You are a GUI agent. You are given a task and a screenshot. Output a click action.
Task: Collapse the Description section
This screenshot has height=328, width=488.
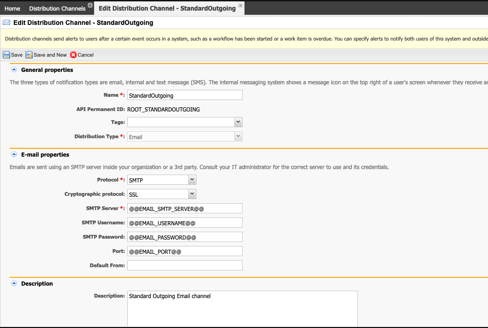14,283
